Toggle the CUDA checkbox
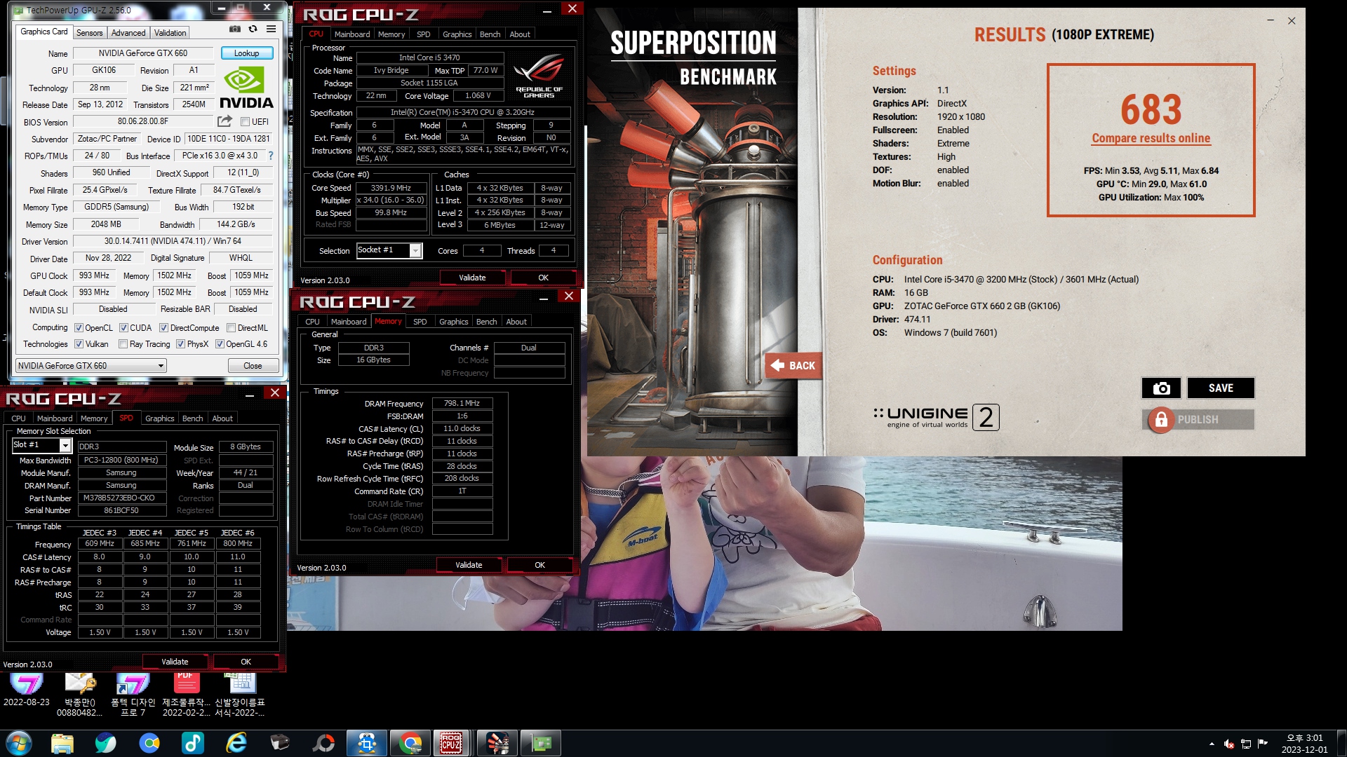This screenshot has width=1347, height=757. click(x=123, y=327)
